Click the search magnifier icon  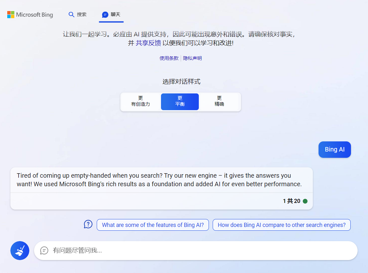coord(72,15)
